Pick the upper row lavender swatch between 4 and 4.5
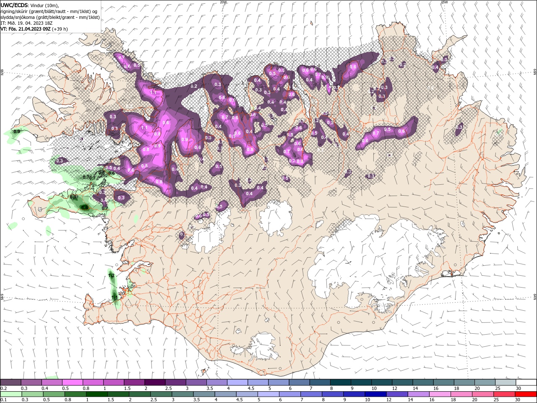 (237, 382)
